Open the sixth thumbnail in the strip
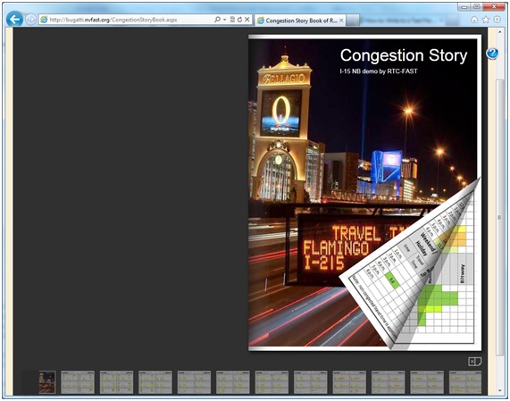This screenshot has width=510, height=401. click(233, 382)
